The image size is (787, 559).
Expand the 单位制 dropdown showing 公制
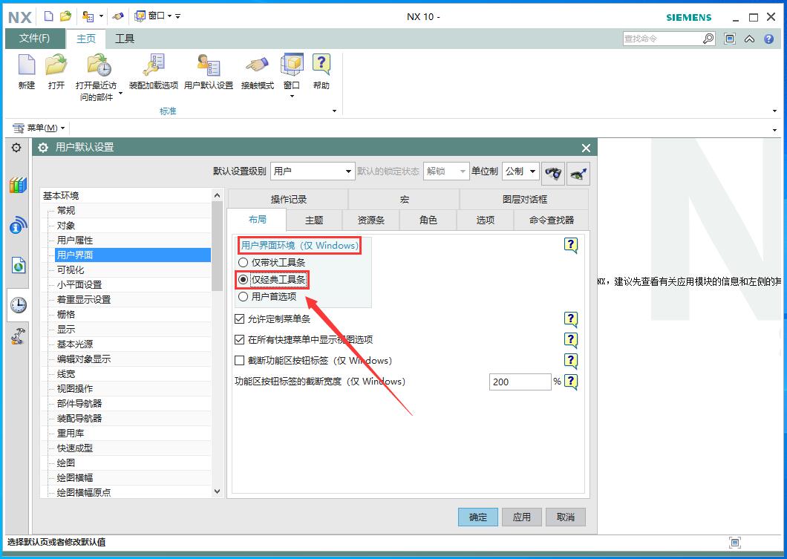click(520, 171)
